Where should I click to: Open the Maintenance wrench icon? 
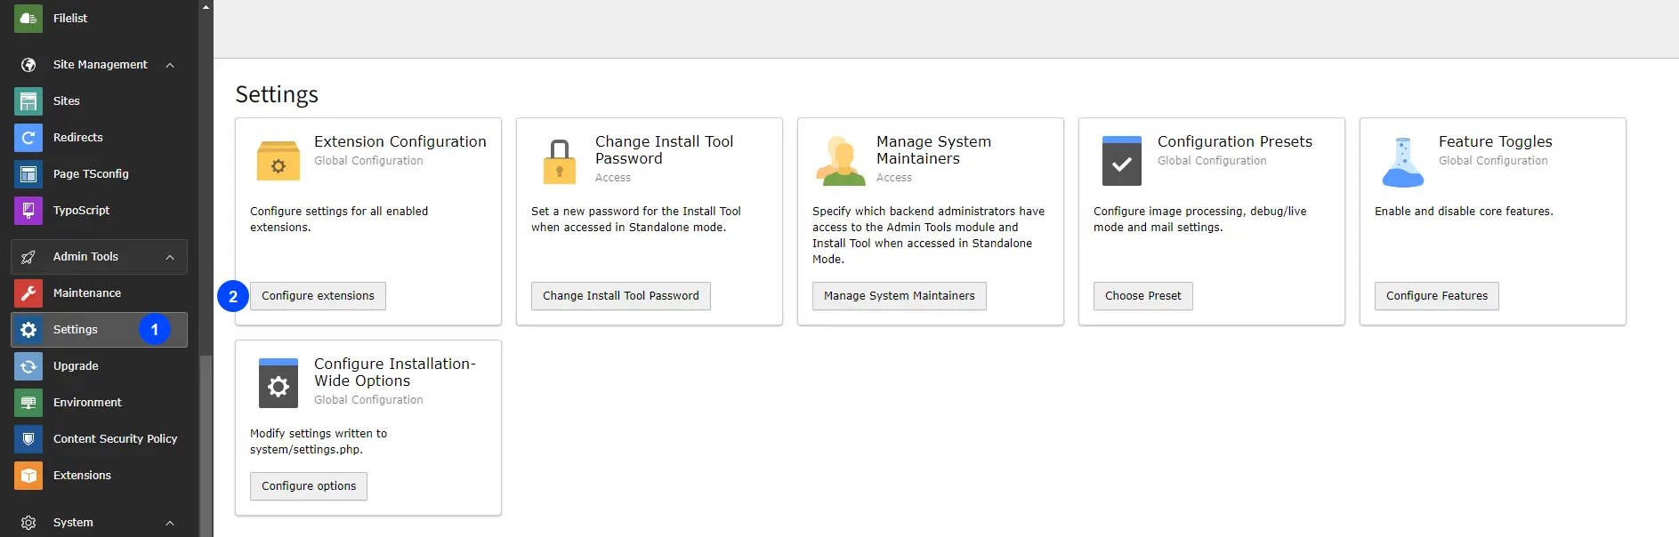28,293
